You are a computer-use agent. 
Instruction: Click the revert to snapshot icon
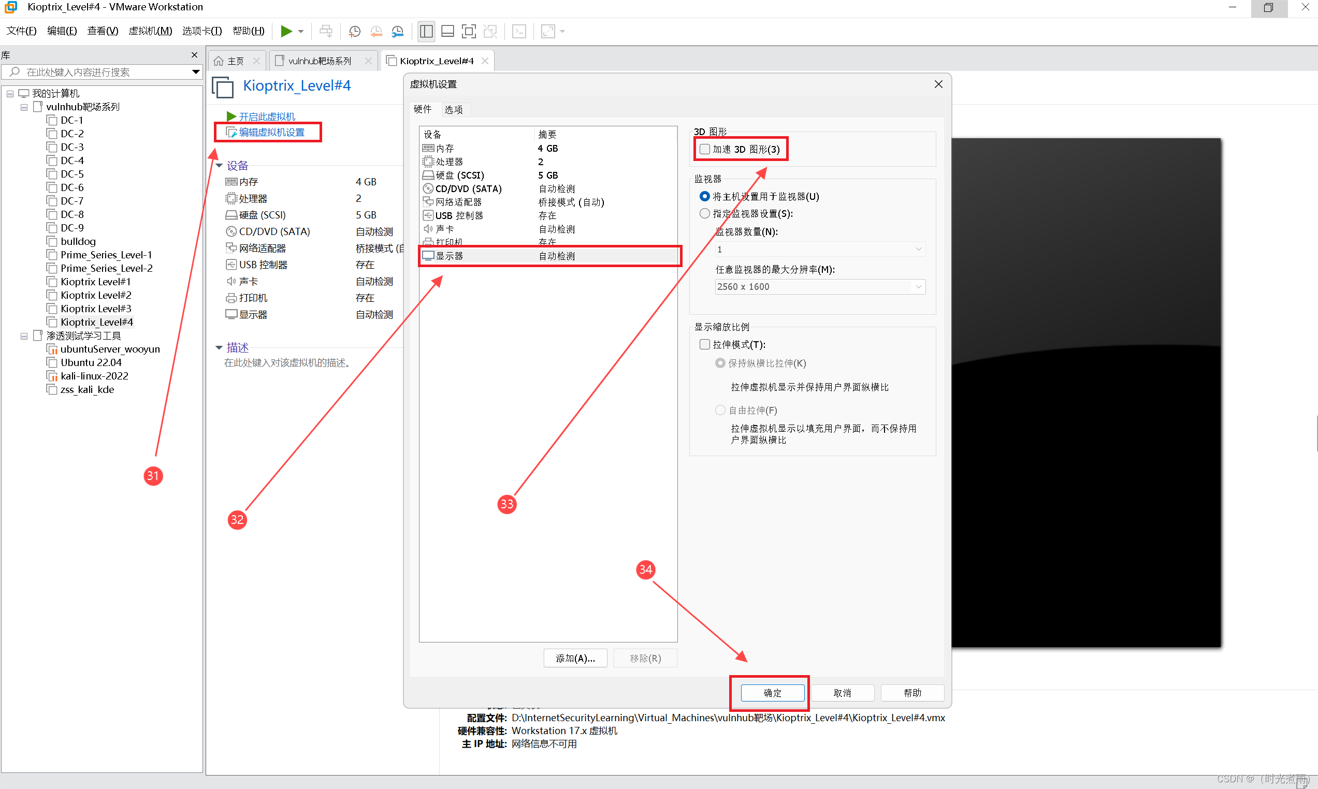(x=376, y=32)
